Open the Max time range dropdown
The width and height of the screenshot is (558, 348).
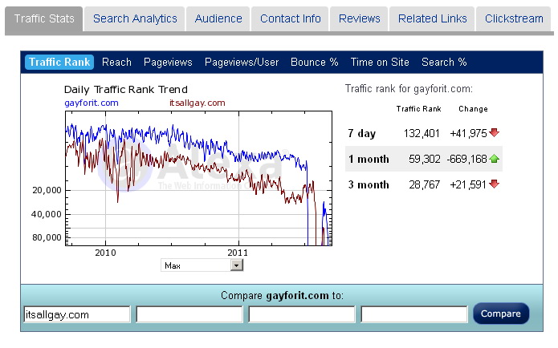pos(202,265)
